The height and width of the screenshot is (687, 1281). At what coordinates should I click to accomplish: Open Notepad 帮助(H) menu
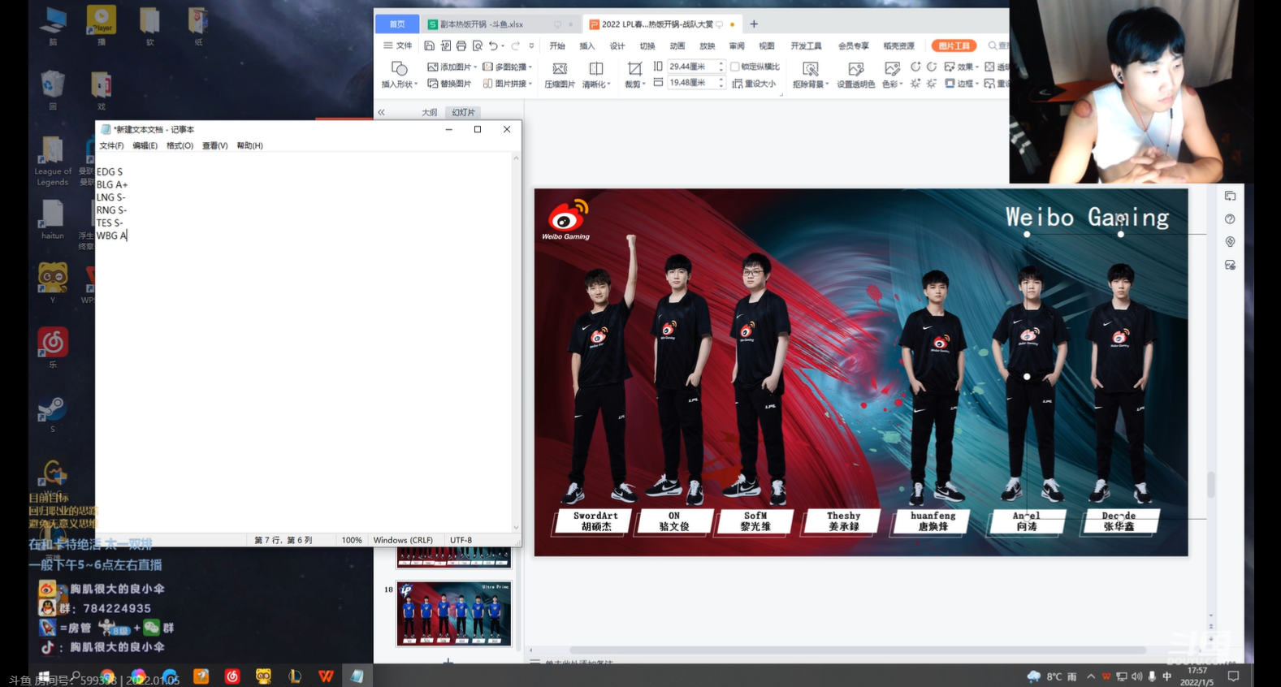pos(249,145)
